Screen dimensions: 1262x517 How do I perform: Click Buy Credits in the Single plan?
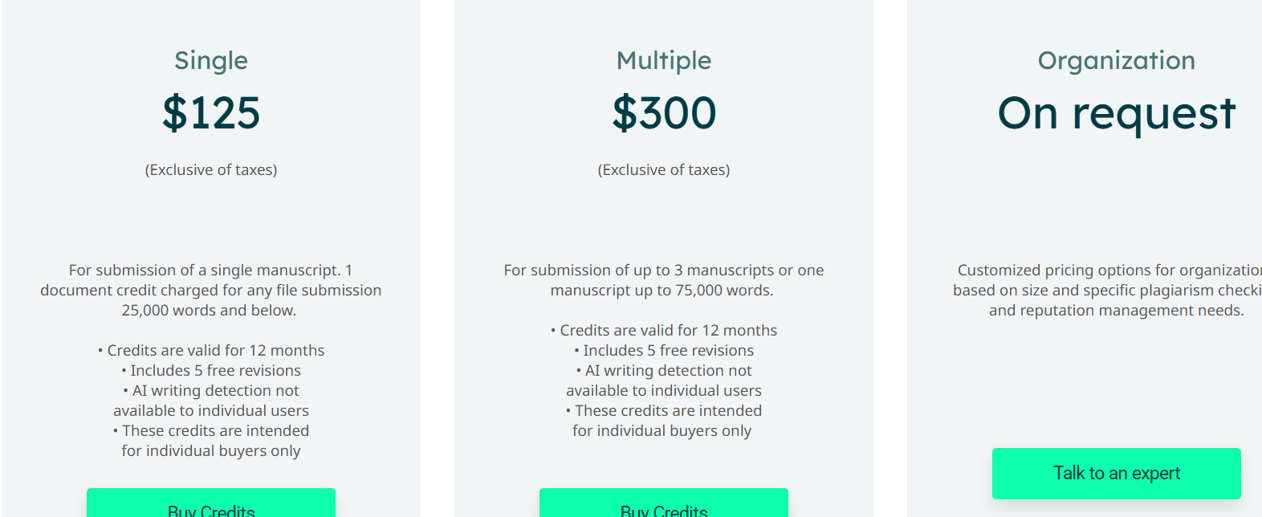[x=211, y=507]
